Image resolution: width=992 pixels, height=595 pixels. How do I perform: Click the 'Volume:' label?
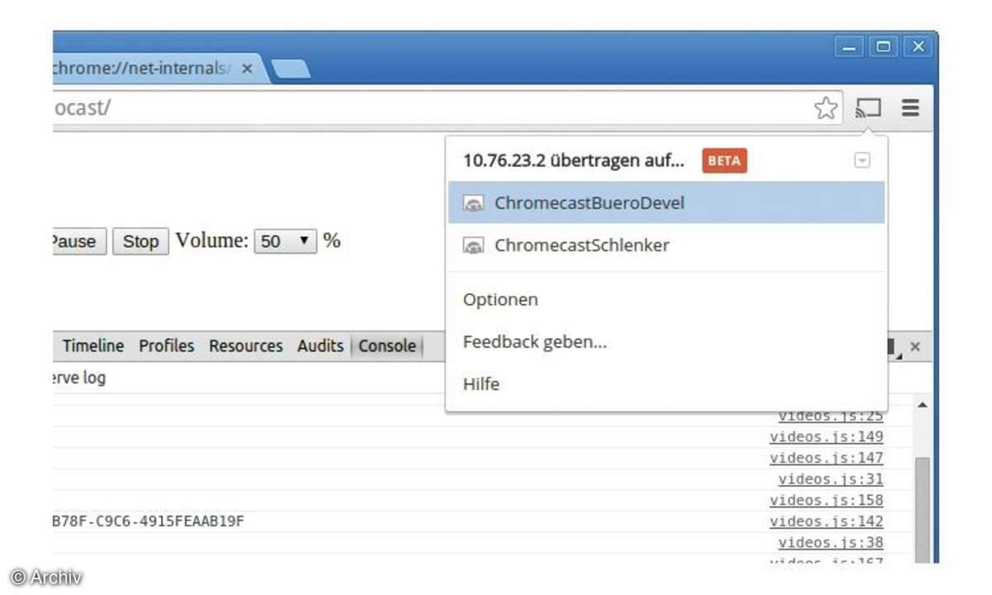tap(212, 240)
